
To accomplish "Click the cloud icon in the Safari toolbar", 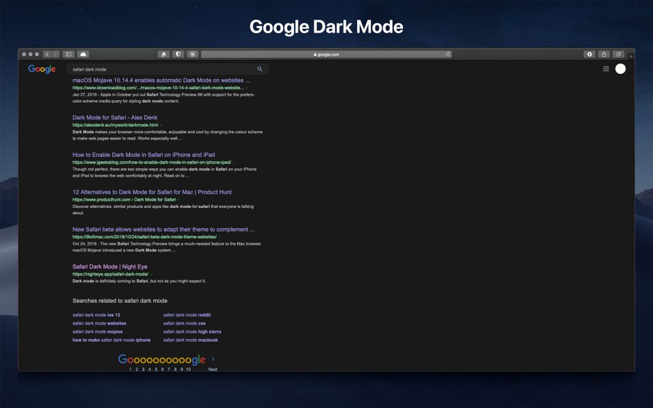I will [x=84, y=54].
